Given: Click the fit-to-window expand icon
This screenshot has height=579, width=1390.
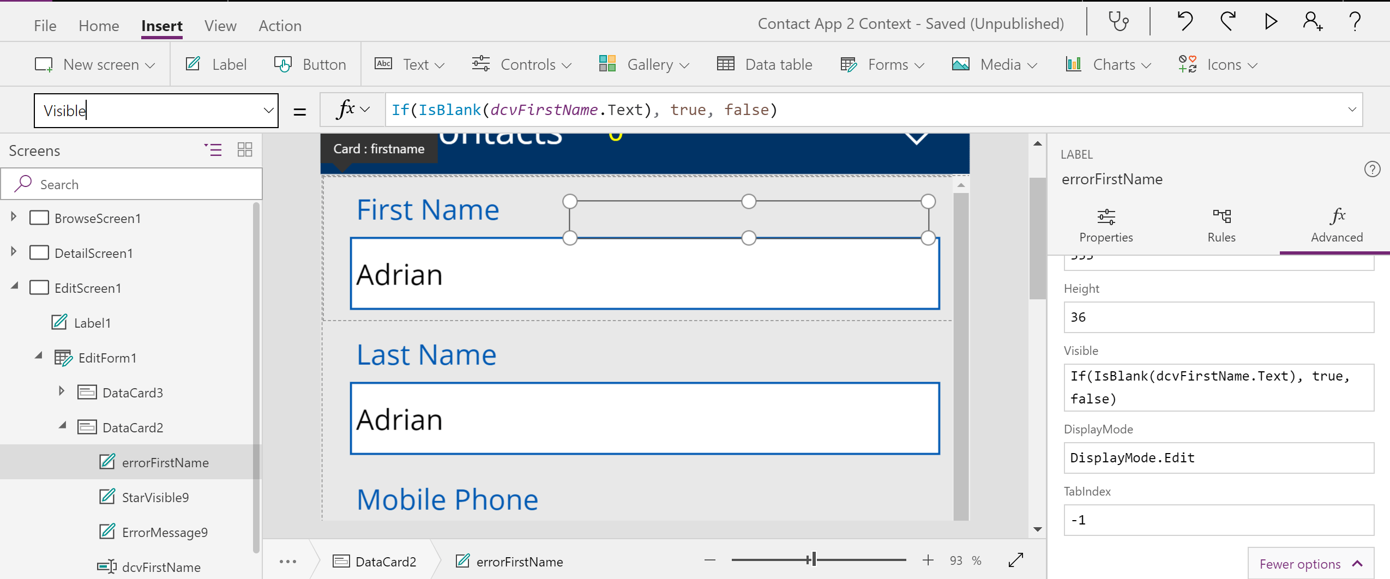Looking at the screenshot, I should (1015, 560).
